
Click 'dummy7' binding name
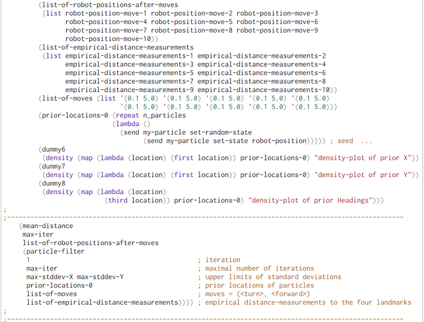[53, 167]
